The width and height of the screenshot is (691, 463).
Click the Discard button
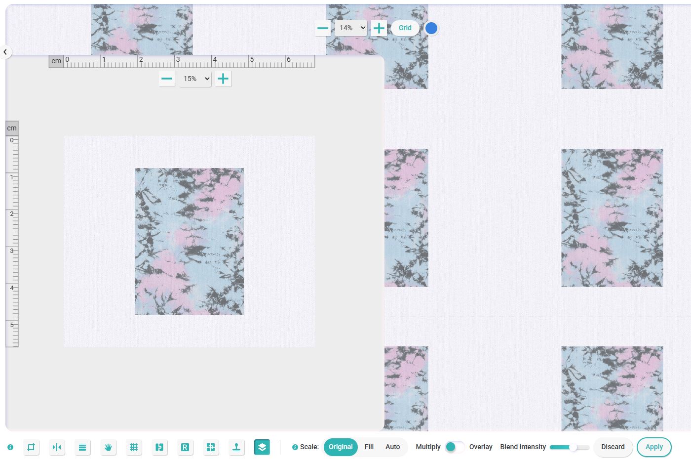(613, 447)
